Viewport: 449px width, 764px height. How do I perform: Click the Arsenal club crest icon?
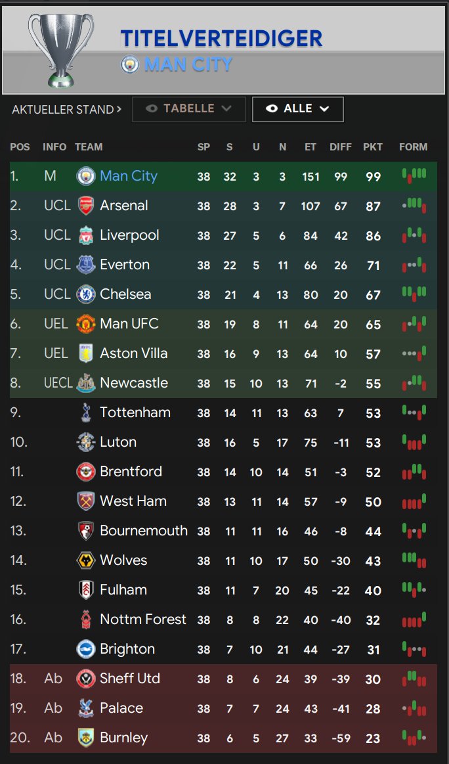[85, 206]
